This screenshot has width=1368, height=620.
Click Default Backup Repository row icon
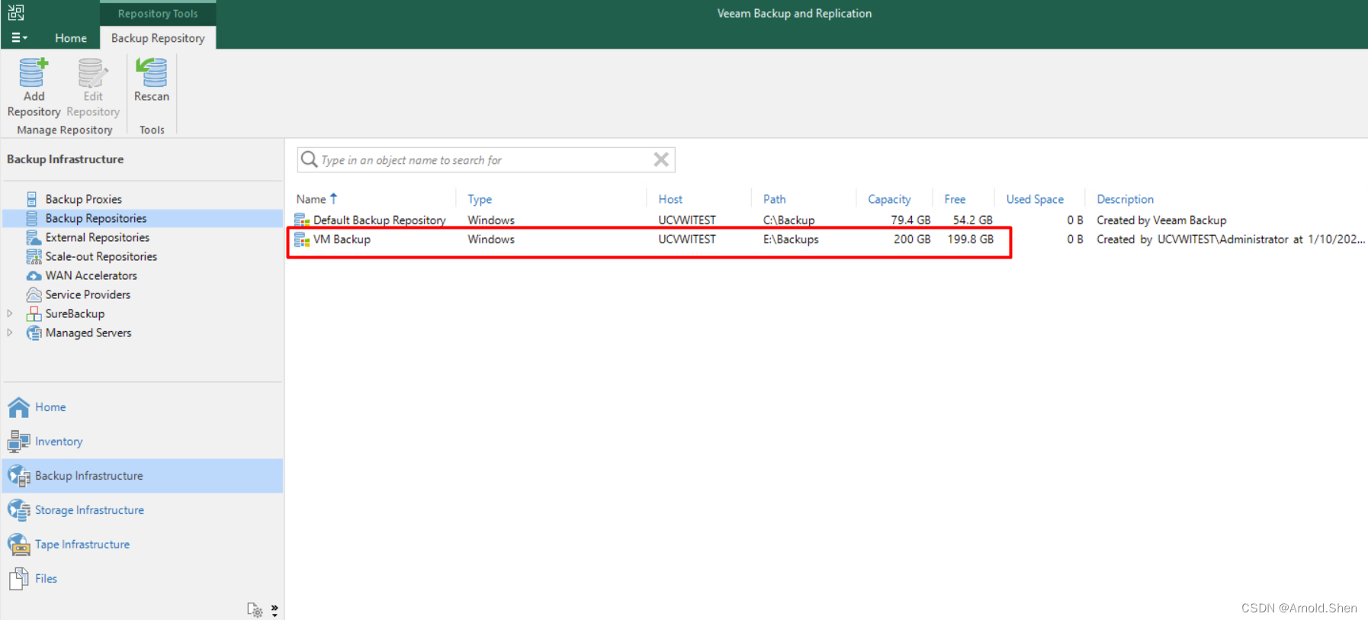coord(302,220)
